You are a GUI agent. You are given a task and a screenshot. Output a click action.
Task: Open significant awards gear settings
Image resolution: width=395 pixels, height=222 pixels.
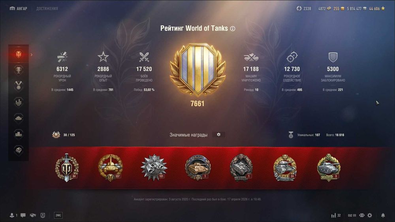[219, 135]
